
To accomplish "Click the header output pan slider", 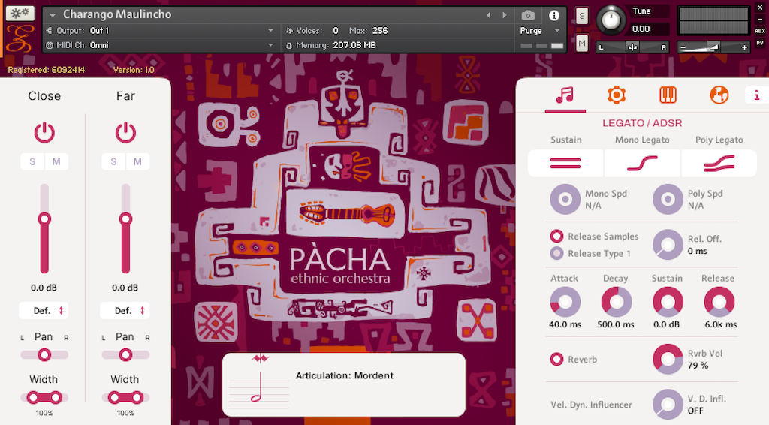I will point(632,47).
